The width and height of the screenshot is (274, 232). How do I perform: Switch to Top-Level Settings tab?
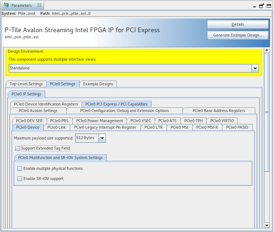[x=26, y=84]
